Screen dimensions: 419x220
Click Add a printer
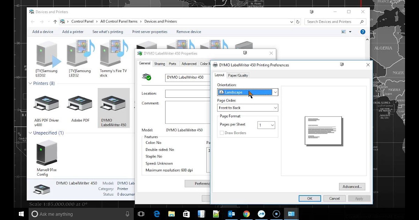click(73, 32)
